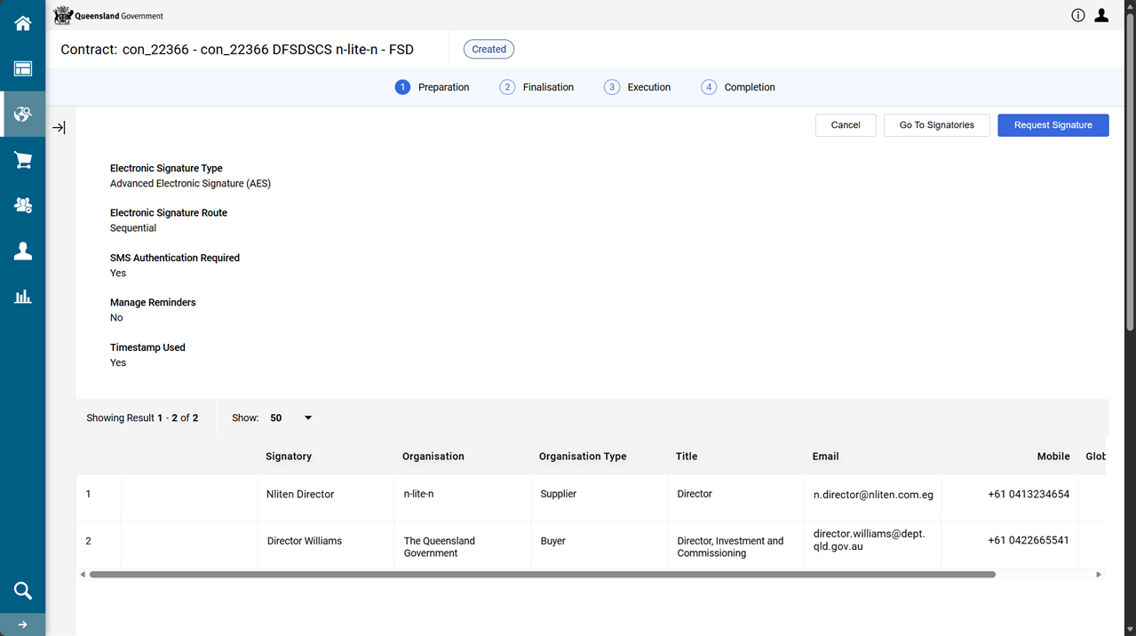Click the Go To Signatories button
The image size is (1136, 636).
[x=936, y=125]
